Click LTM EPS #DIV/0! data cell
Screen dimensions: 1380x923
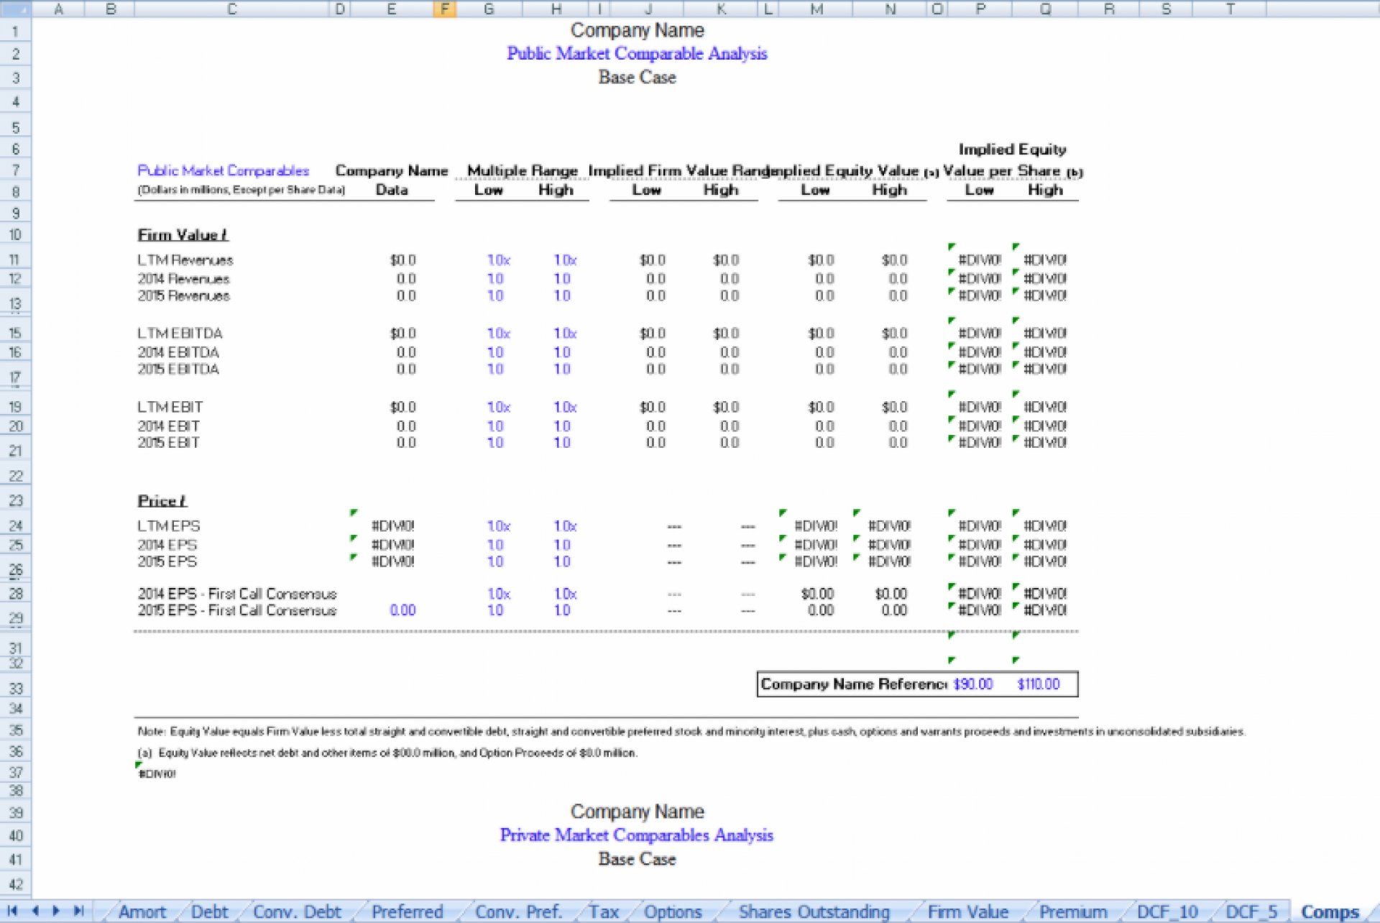click(x=392, y=526)
